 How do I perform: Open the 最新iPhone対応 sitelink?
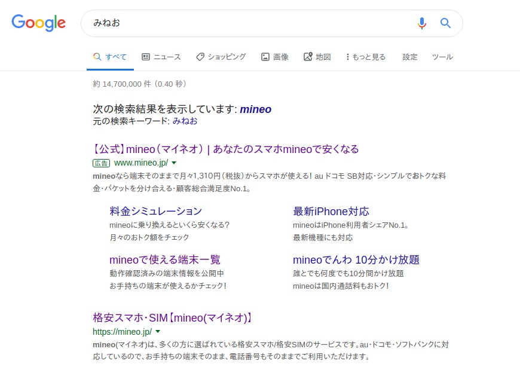tap(331, 211)
